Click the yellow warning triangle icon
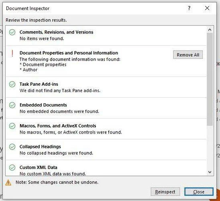 [8, 183]
